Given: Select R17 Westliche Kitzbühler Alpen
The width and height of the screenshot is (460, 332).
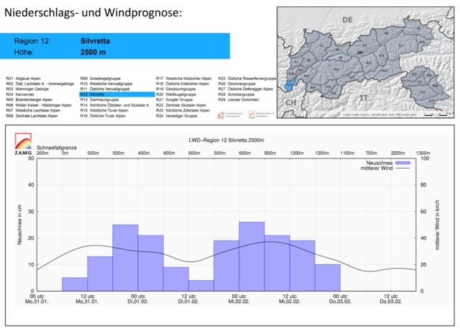Looking at the screenshot, I should pyautogui.click(x=184, y=78).
